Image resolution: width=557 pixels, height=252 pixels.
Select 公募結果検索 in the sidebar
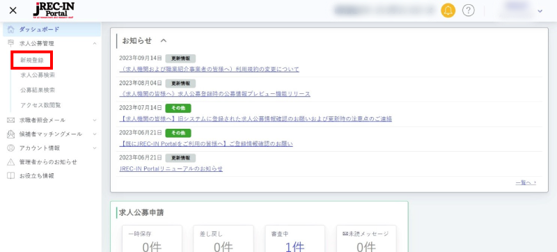pos(38,90)
